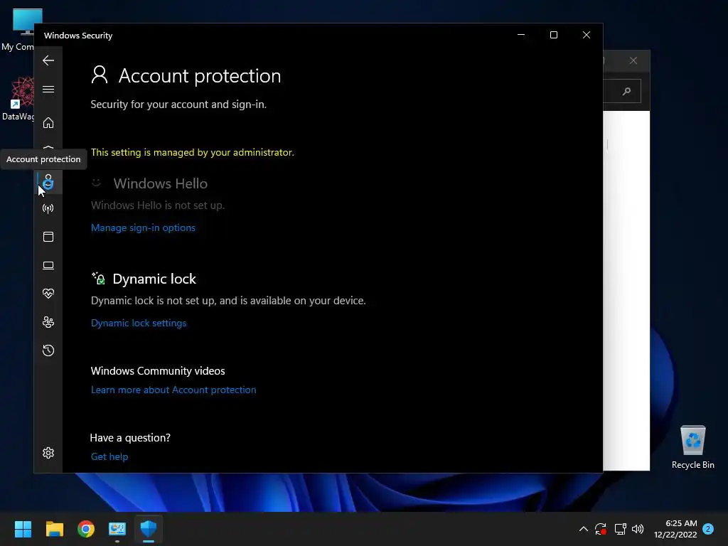Open Family options sidebar icon

click(48, 322)
